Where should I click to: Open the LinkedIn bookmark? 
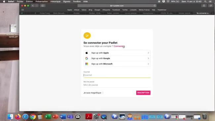coord(133,10)
